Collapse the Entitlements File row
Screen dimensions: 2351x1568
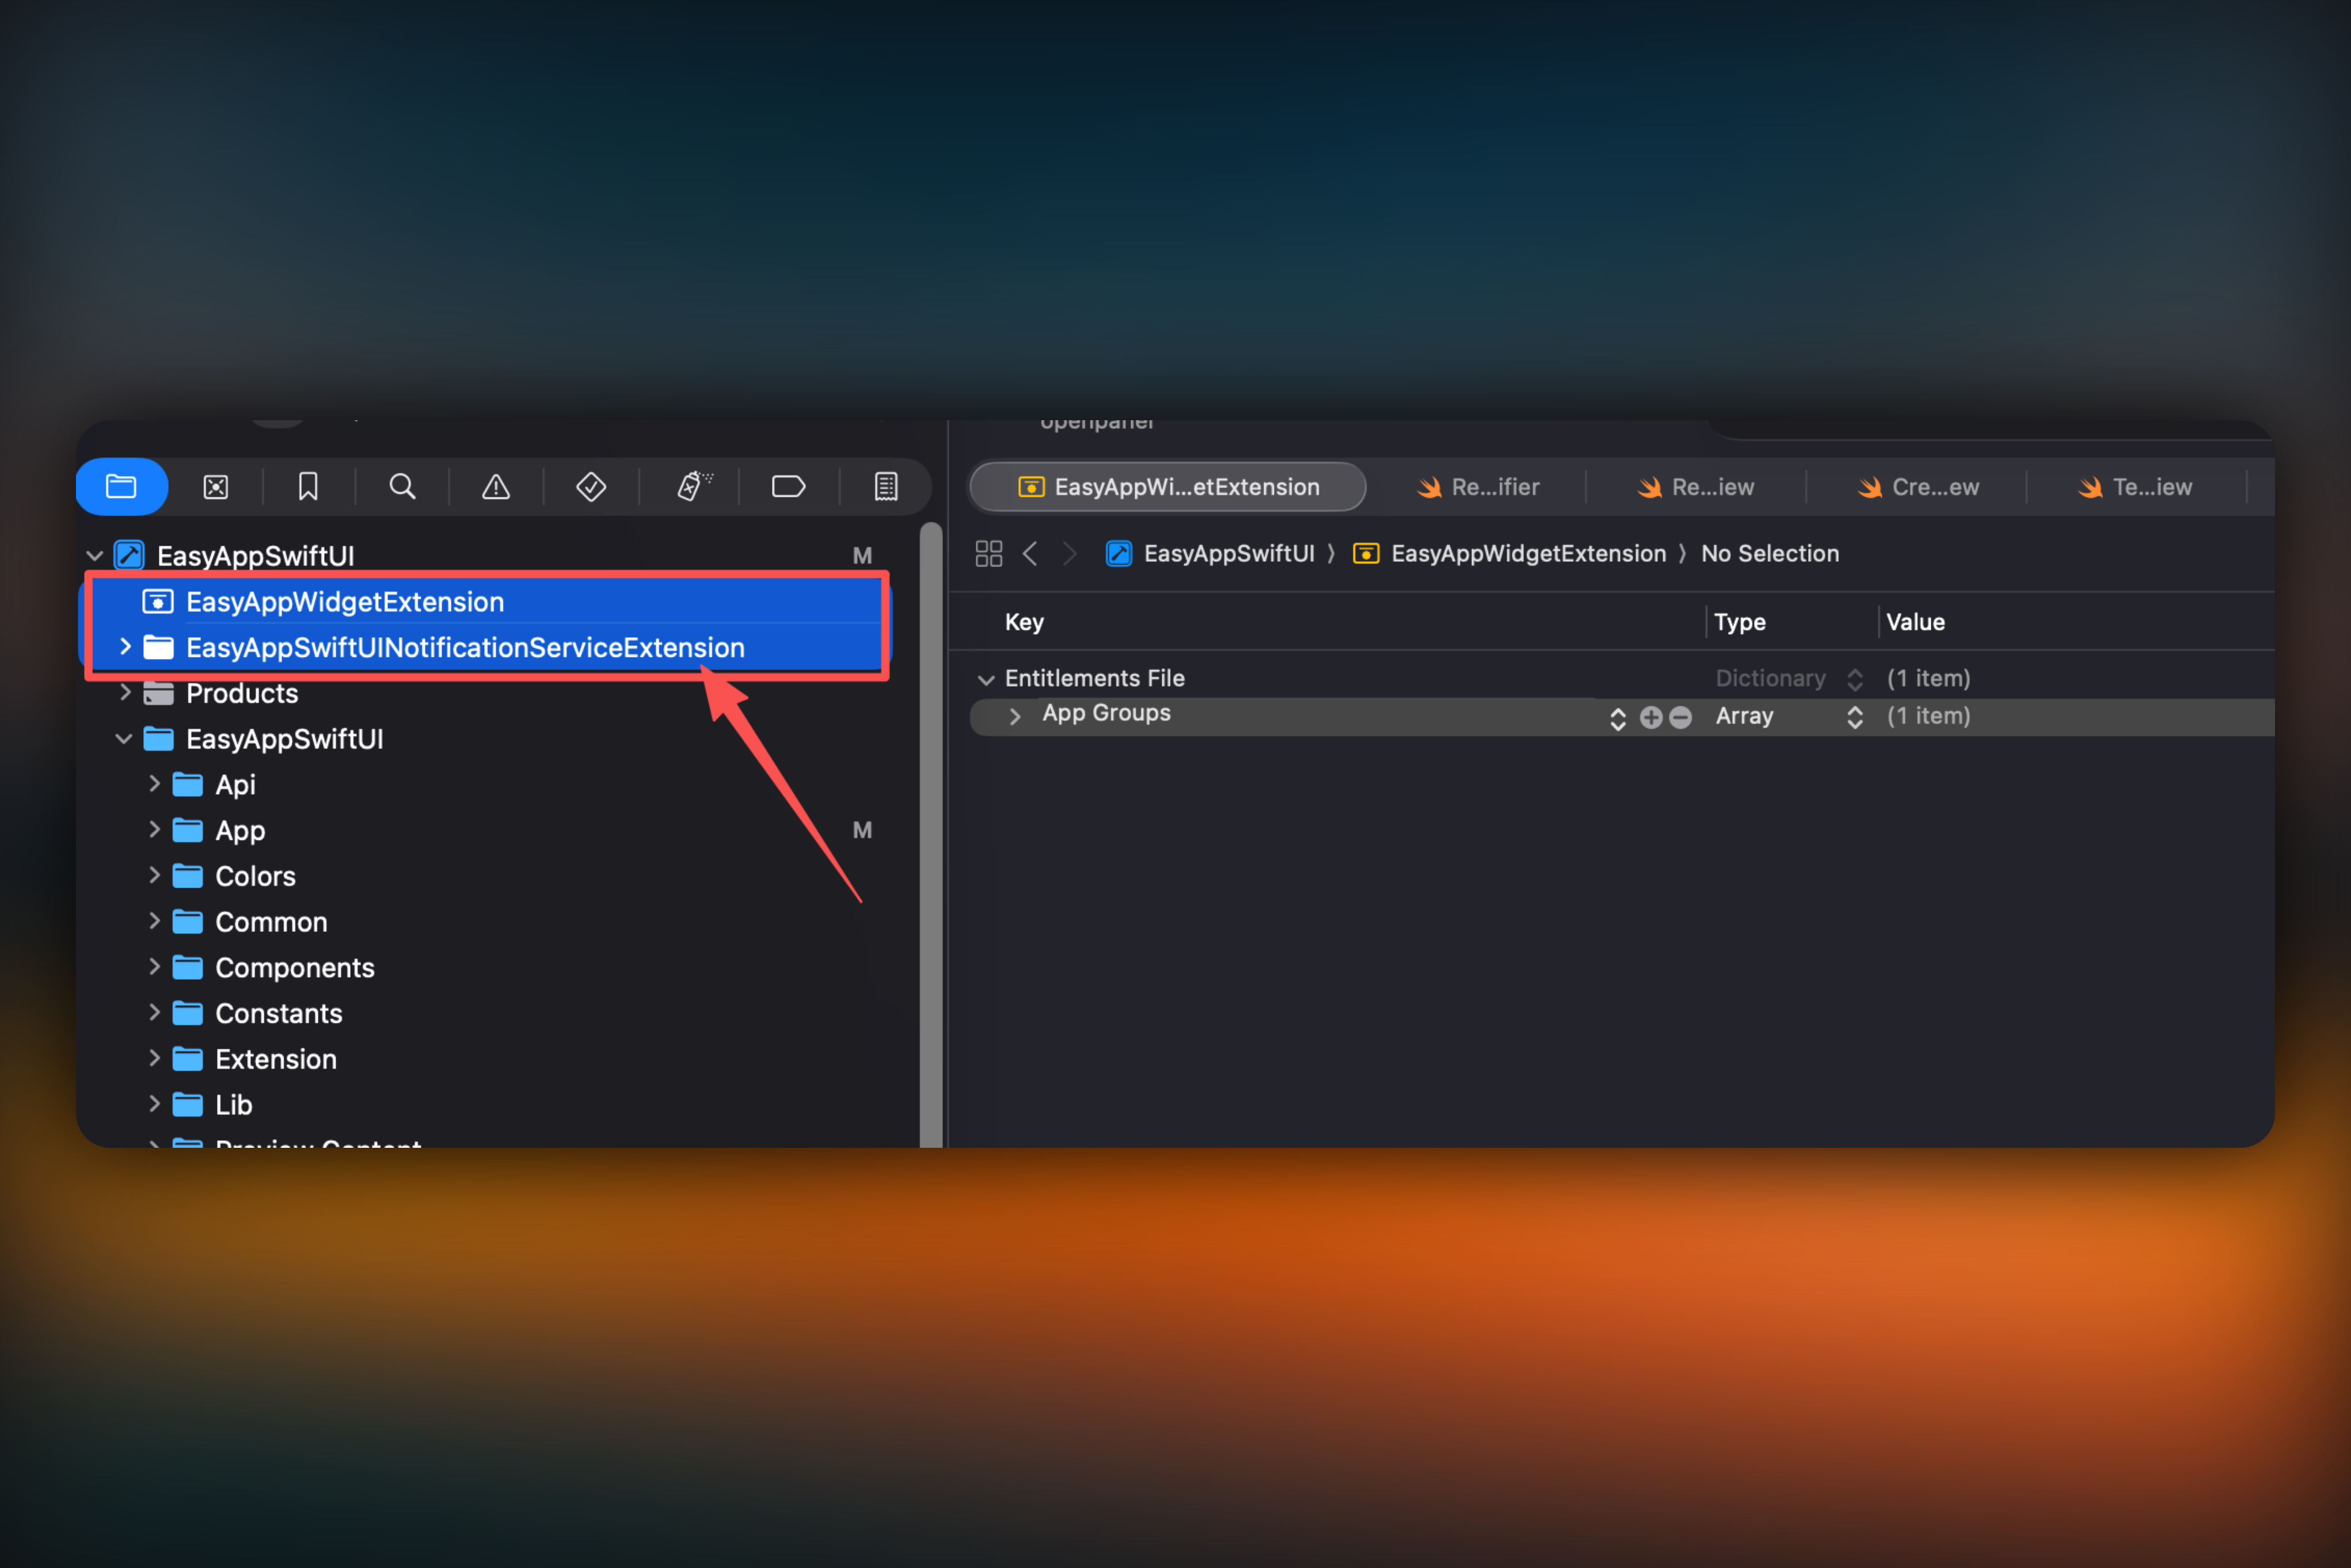(986, 680)
